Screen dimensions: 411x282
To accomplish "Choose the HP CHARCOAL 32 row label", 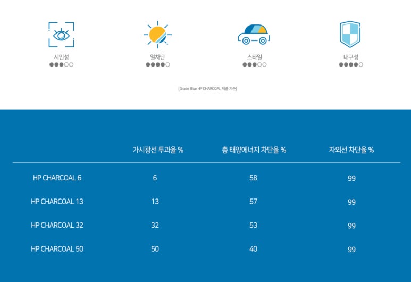I will coord(57,225).
